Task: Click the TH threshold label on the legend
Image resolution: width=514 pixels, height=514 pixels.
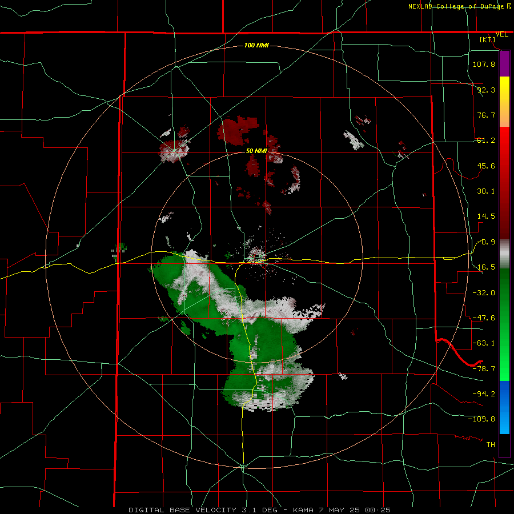Action: 491,445
